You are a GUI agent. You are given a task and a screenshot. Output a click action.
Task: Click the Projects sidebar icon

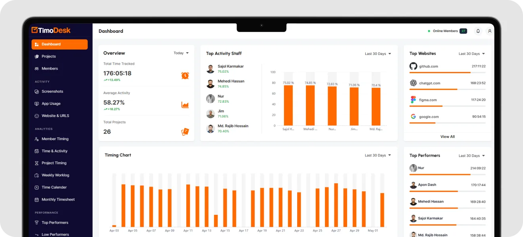click(36, 56)
